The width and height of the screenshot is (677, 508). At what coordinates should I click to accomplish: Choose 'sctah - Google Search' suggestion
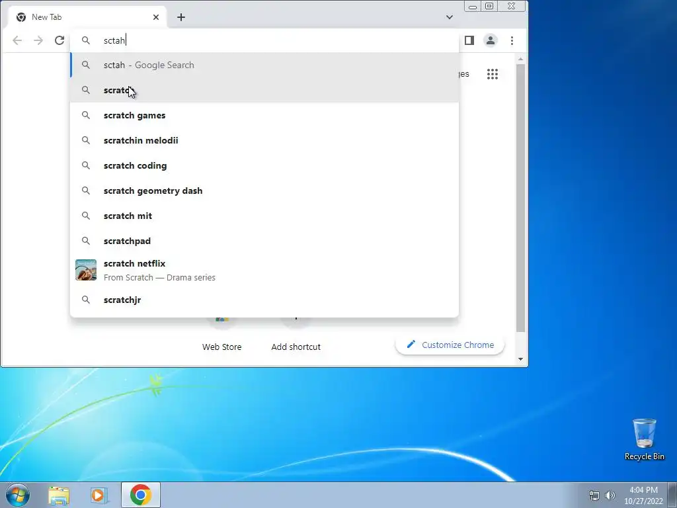click(264, 65)
